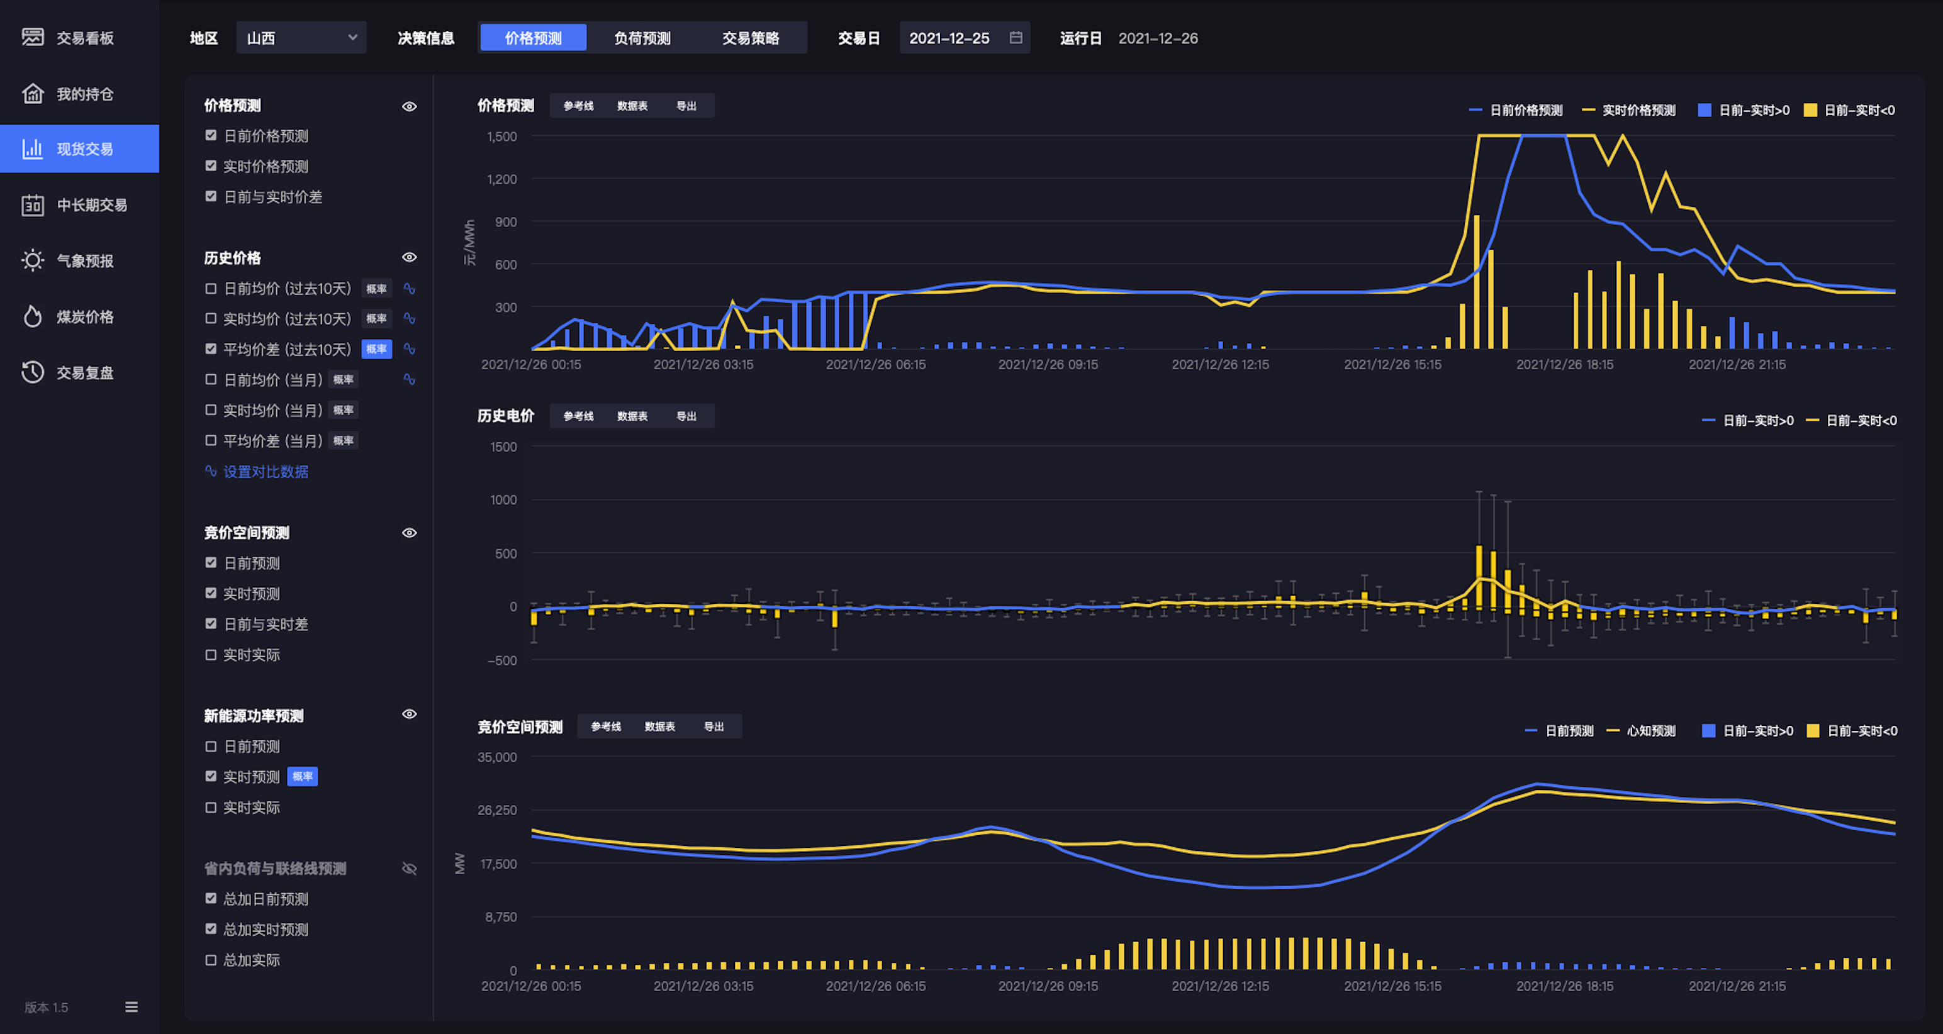The height and width of the screenshot is (1034, 1943).
Task: Click 数据表 button in 历史电价 chart
Action: (632, 416)
